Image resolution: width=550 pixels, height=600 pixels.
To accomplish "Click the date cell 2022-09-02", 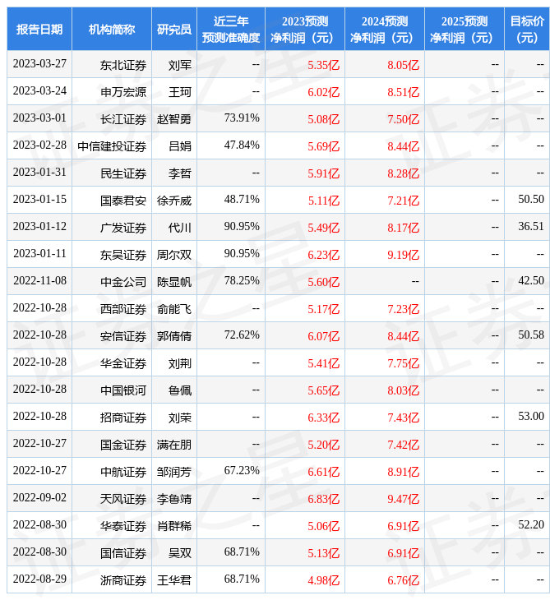I will pyautogui.click(x=39, y=498).
